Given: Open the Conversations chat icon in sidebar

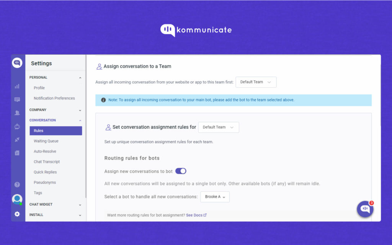Looking at the screenshot, I should tap(17, 99).
